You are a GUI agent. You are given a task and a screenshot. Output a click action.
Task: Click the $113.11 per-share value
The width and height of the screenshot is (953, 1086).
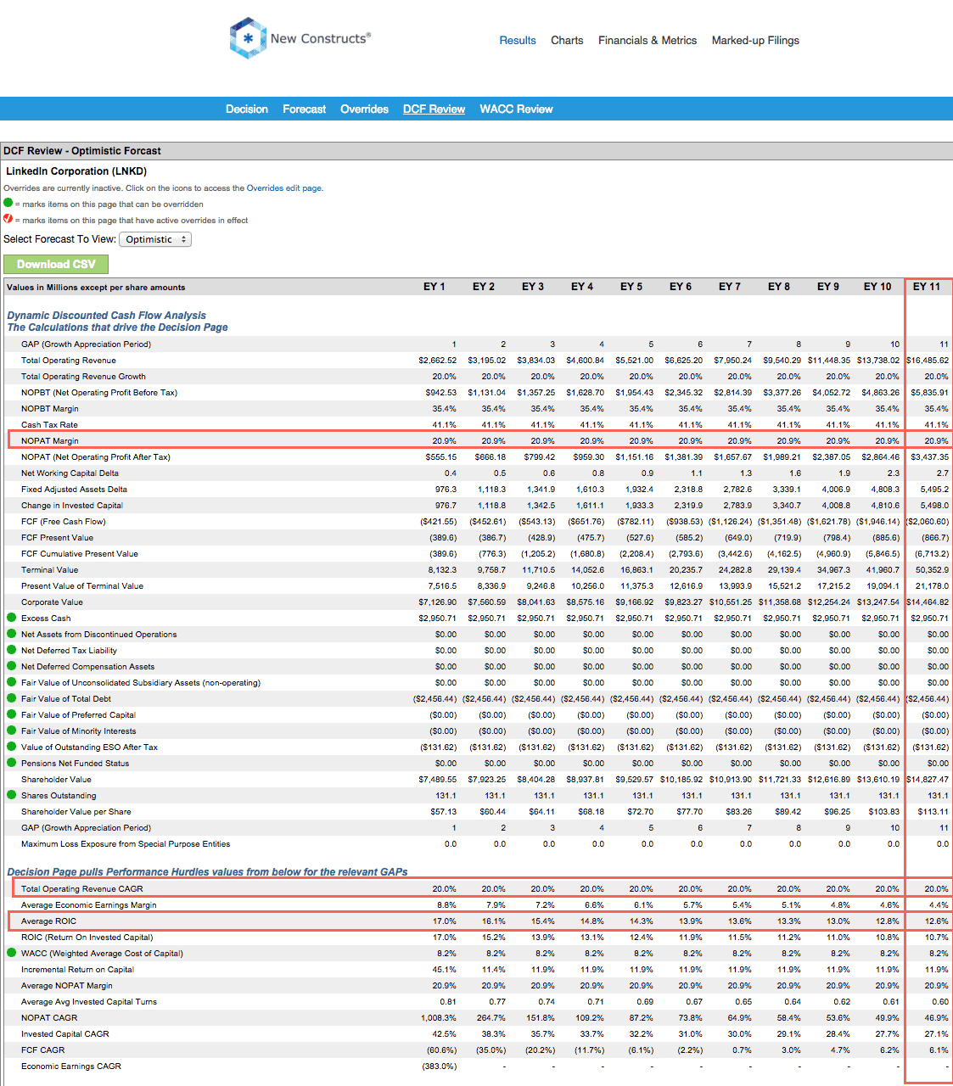click(933, 812)
